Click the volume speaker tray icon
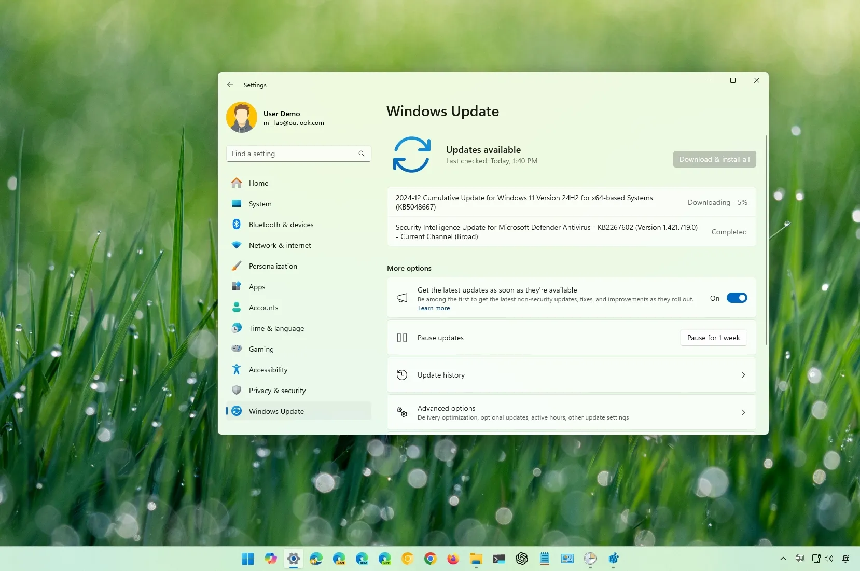The height and width of the screenshot is (571, 860). [829, 559]
